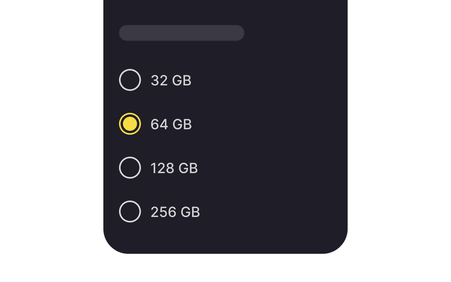The width and height of the screenshot is (451, 282).
Task: Click the 64 GB text label
Action: tap(171, 124)
